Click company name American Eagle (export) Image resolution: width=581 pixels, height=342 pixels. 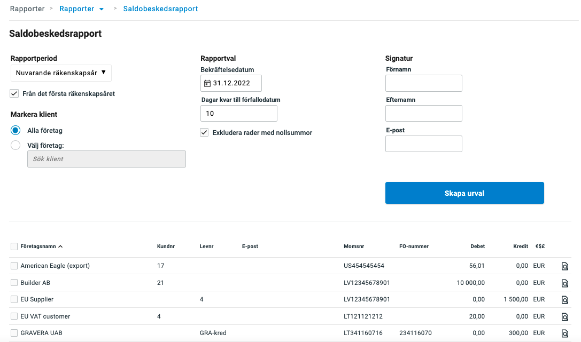pos(55,266)
